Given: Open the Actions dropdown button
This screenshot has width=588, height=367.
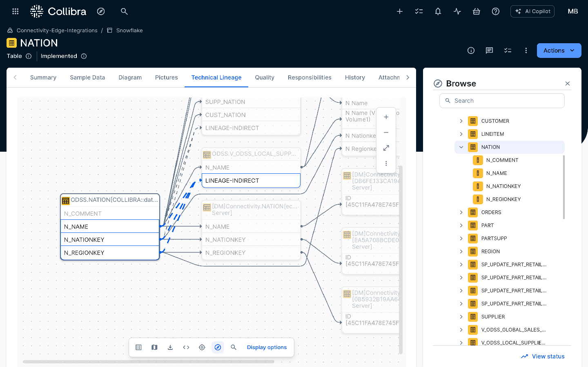Looking at the screenshot, I should tap(559, 51).
